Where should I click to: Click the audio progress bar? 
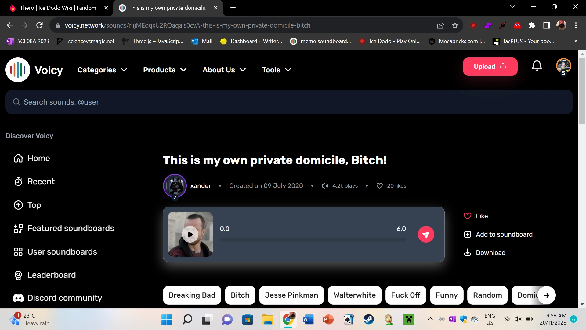313,240
